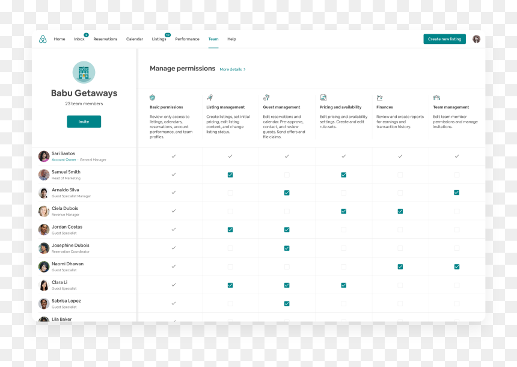Uncheck Pricing and availability for Clara Li
The height and width of the screenshot is (367, 517).
pos(344,285)
